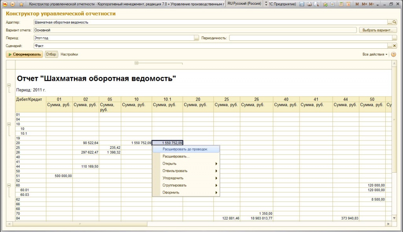This screenshot has width=403, height=232.
Task: Click the favorites star icon in the title bar
Action: [x=325, y=4]
